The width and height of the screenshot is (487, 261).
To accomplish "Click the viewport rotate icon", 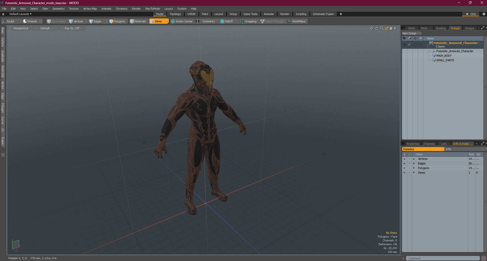I will (377, 28).
